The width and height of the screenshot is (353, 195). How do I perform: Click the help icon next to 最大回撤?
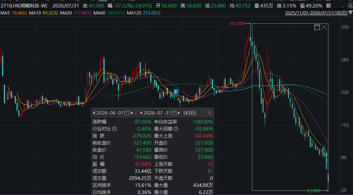pyautogui.click(x=176, y=129)
